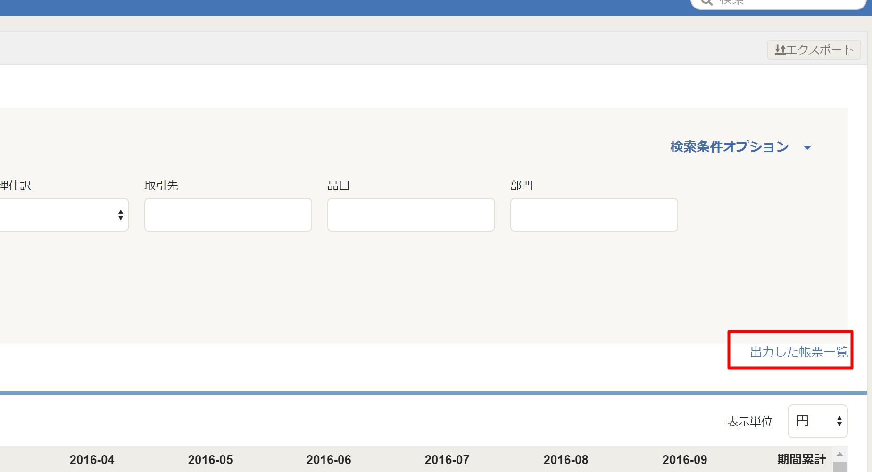
Task: Click the magnifier icon in search box
Action: (x=706, y=2)
